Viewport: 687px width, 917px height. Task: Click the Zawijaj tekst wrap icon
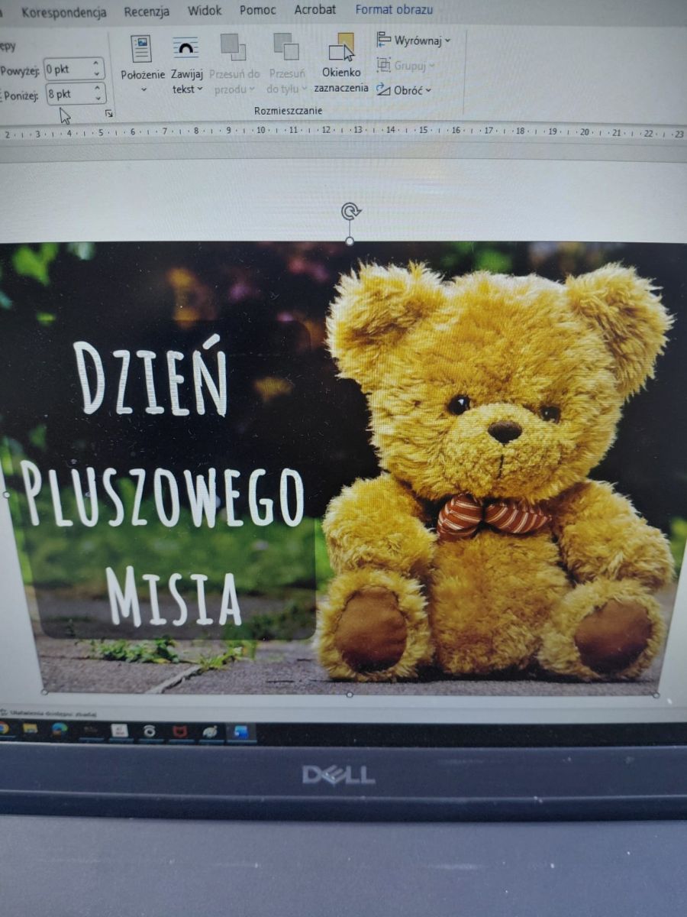pos(185,49)
